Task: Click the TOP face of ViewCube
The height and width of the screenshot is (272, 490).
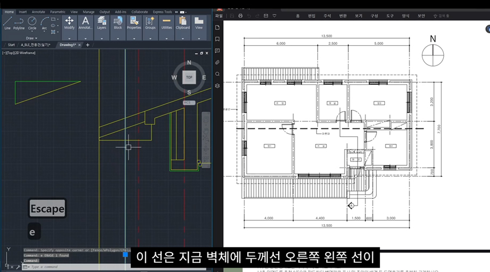Action: click(x=189, y=77)
